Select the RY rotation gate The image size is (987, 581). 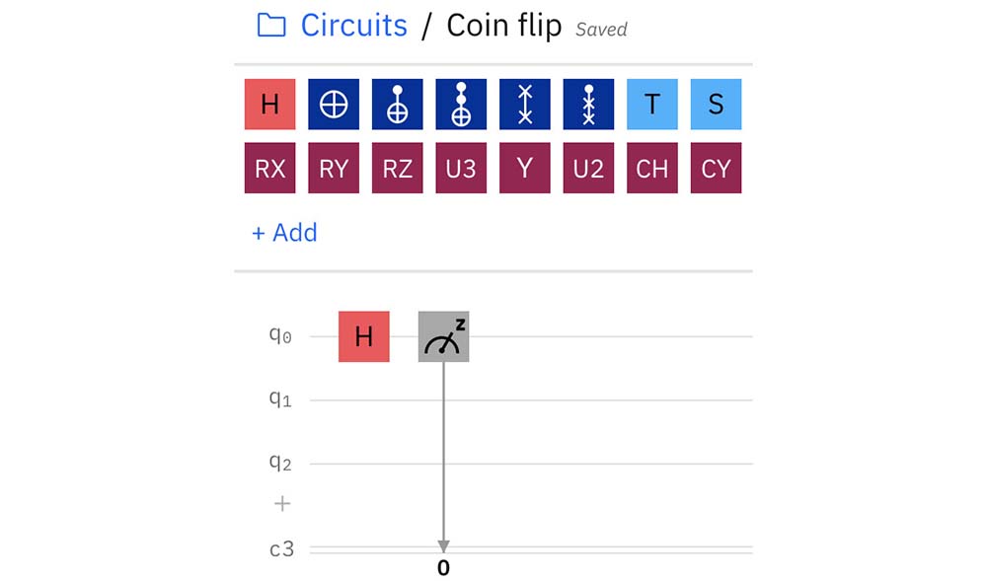pyautogui.click(x=334, y=169)
